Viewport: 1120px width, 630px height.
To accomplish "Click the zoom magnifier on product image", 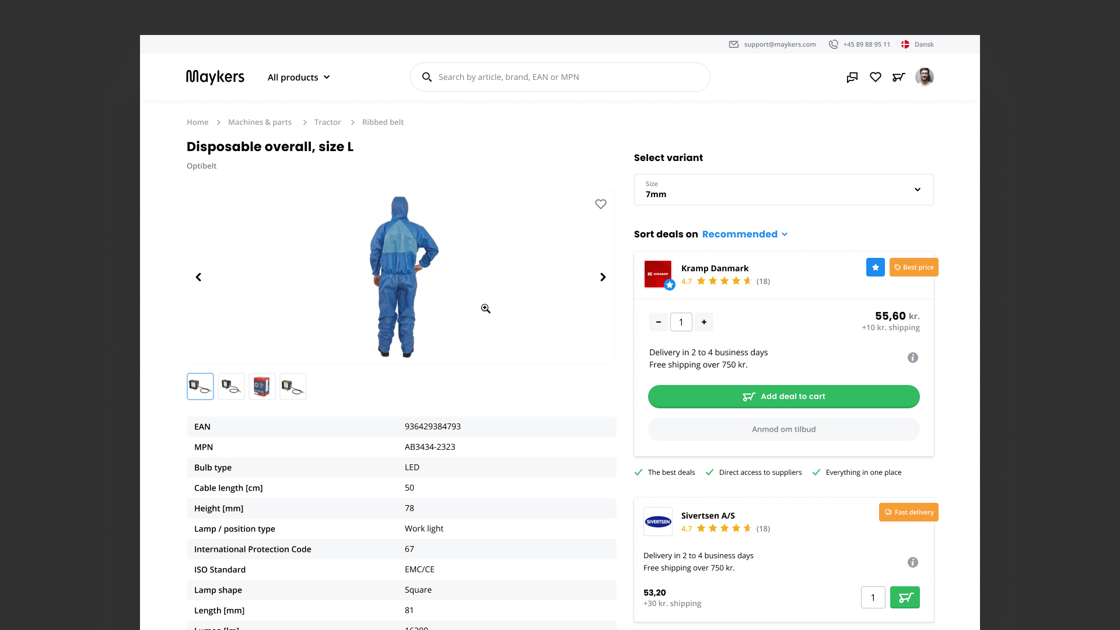I will [485, 309].
